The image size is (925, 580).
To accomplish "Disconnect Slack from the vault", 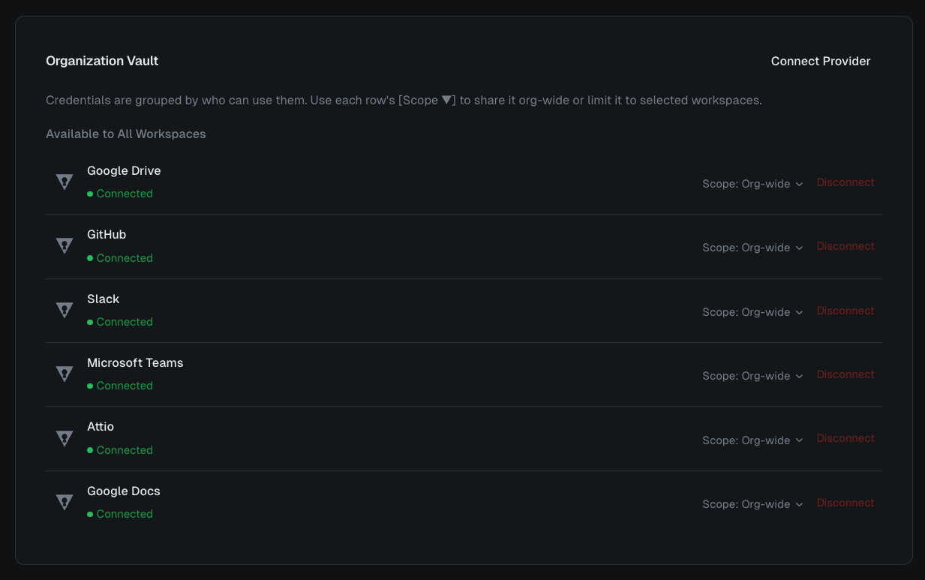I will [845, 311].
